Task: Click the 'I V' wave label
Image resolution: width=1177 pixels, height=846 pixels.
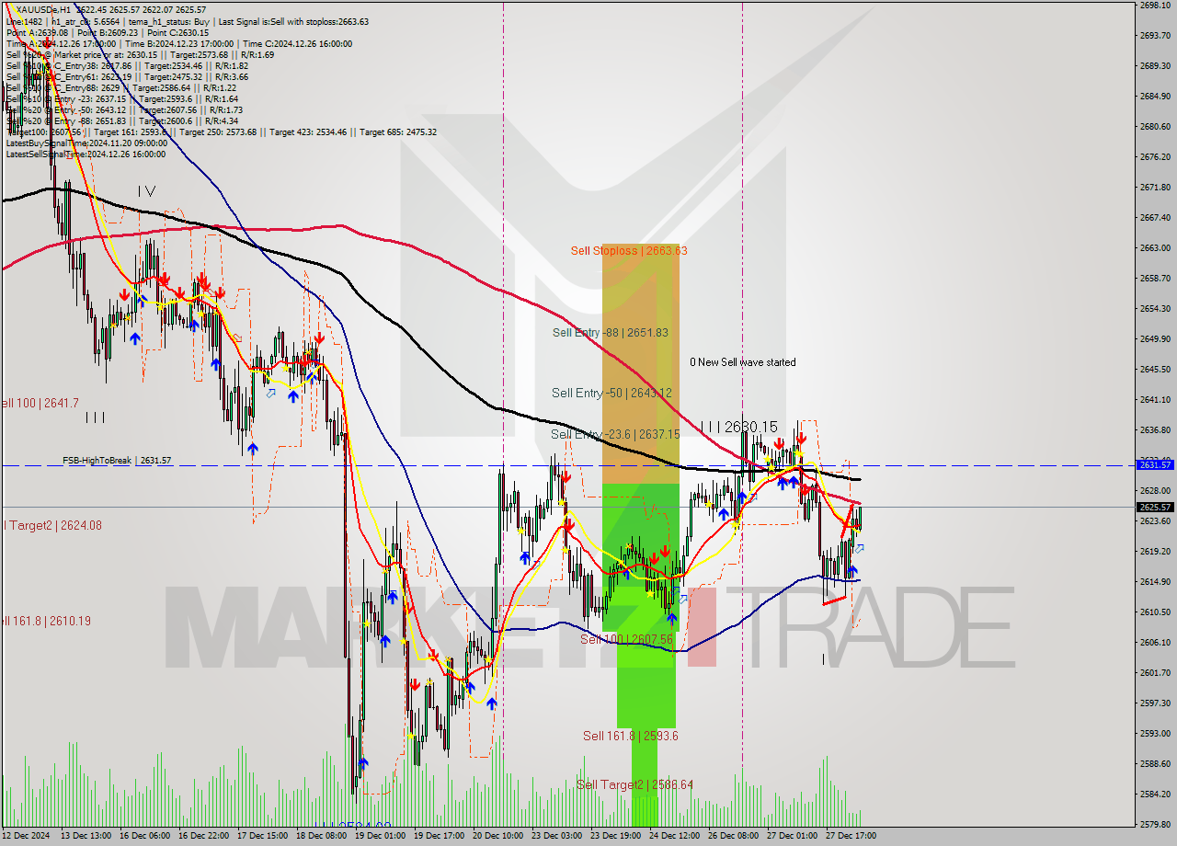Action: click(x=146, y=191)
